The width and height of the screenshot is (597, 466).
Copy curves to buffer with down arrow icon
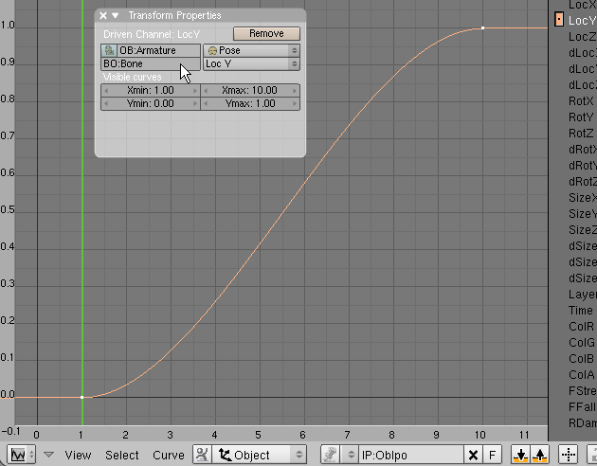[x=520, y=455]
